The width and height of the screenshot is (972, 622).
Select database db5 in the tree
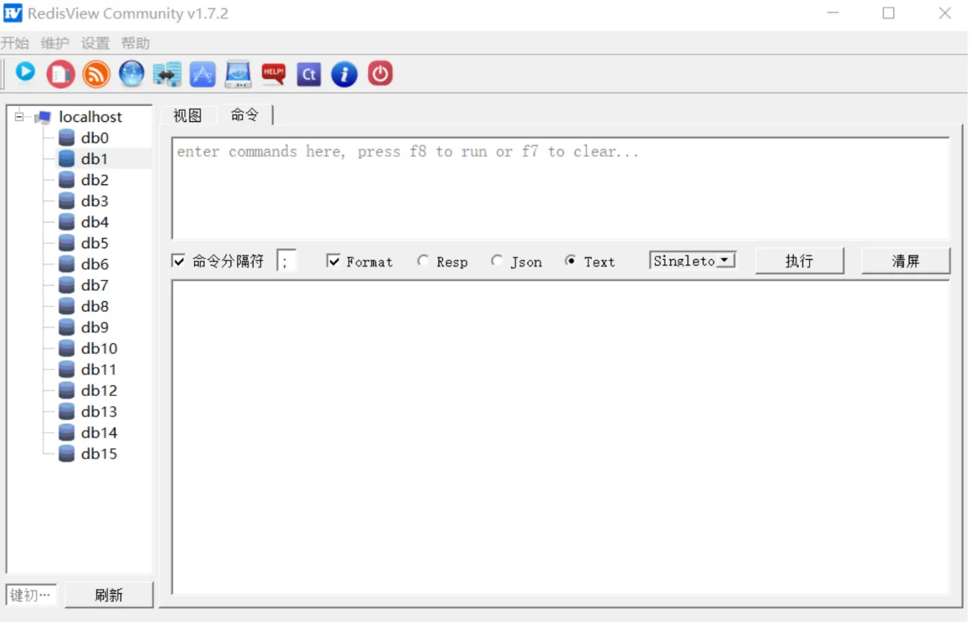(x=95, y=243)
